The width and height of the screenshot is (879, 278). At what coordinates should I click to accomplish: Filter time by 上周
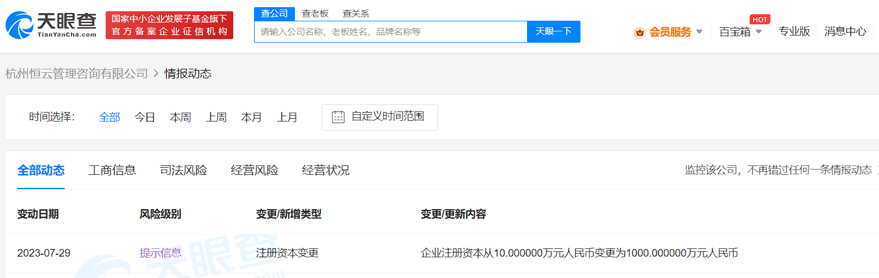(216, 117)
